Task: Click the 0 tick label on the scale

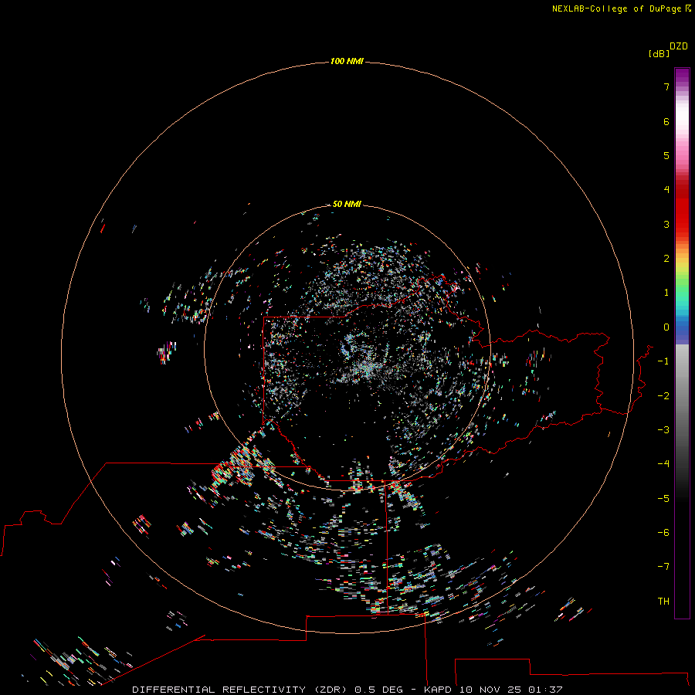Action: tap(666, 327)
